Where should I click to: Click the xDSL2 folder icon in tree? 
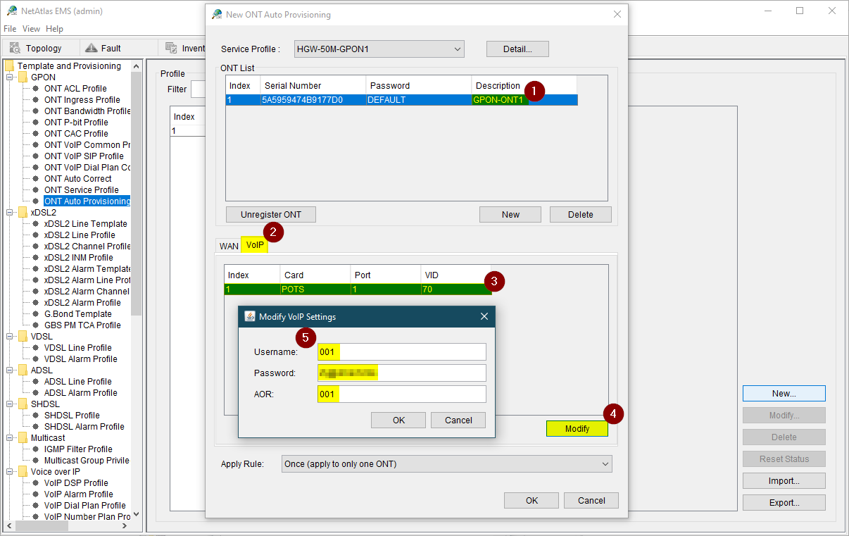click(23, 213)
